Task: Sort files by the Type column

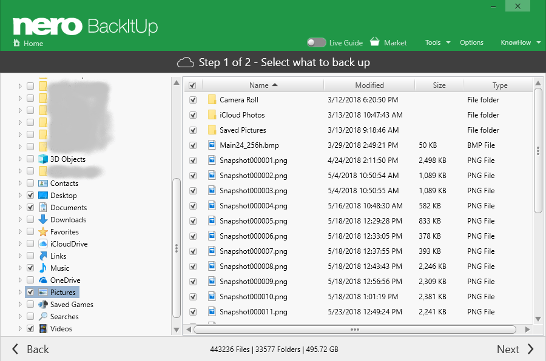Action: pyautogui.click(x=499, y=85)
